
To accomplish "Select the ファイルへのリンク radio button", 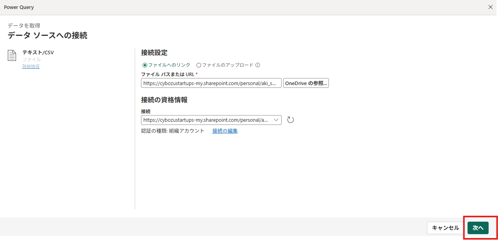I will 145,65.
